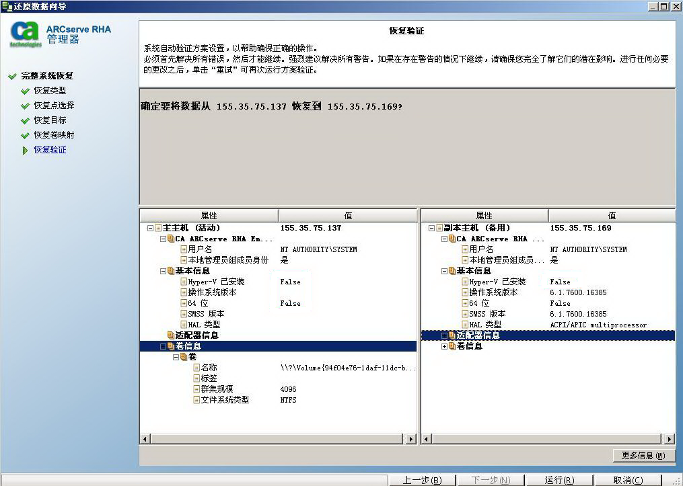Image resolution: width=683 pixels, height=486 pixels.
Task: Click the 主主机 (活动) node icon
Action: (158, 228)
